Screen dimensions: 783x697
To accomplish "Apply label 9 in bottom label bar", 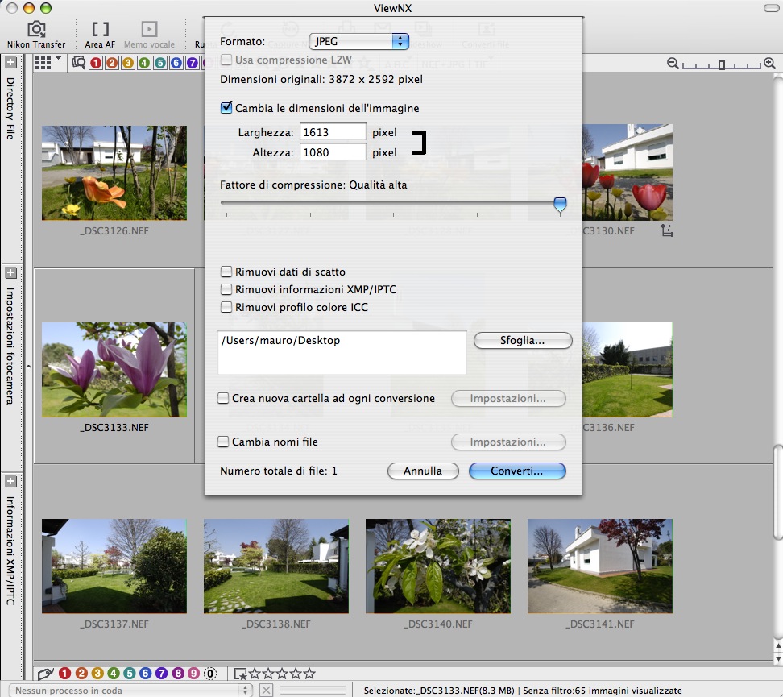I will point(193,674).
